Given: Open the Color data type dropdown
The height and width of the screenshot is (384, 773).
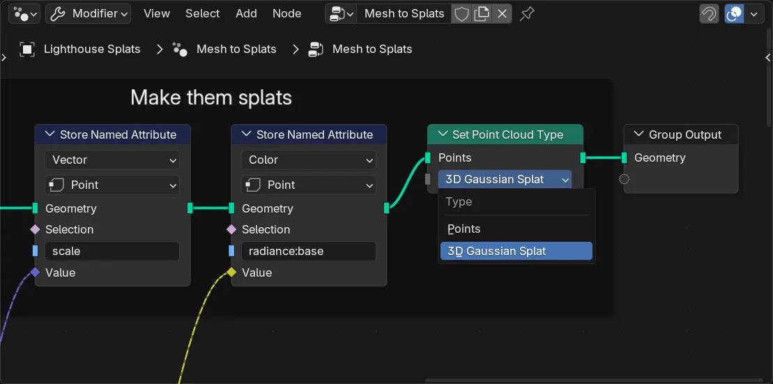Looking at the screenshot, I should click(x=309, y=160).
